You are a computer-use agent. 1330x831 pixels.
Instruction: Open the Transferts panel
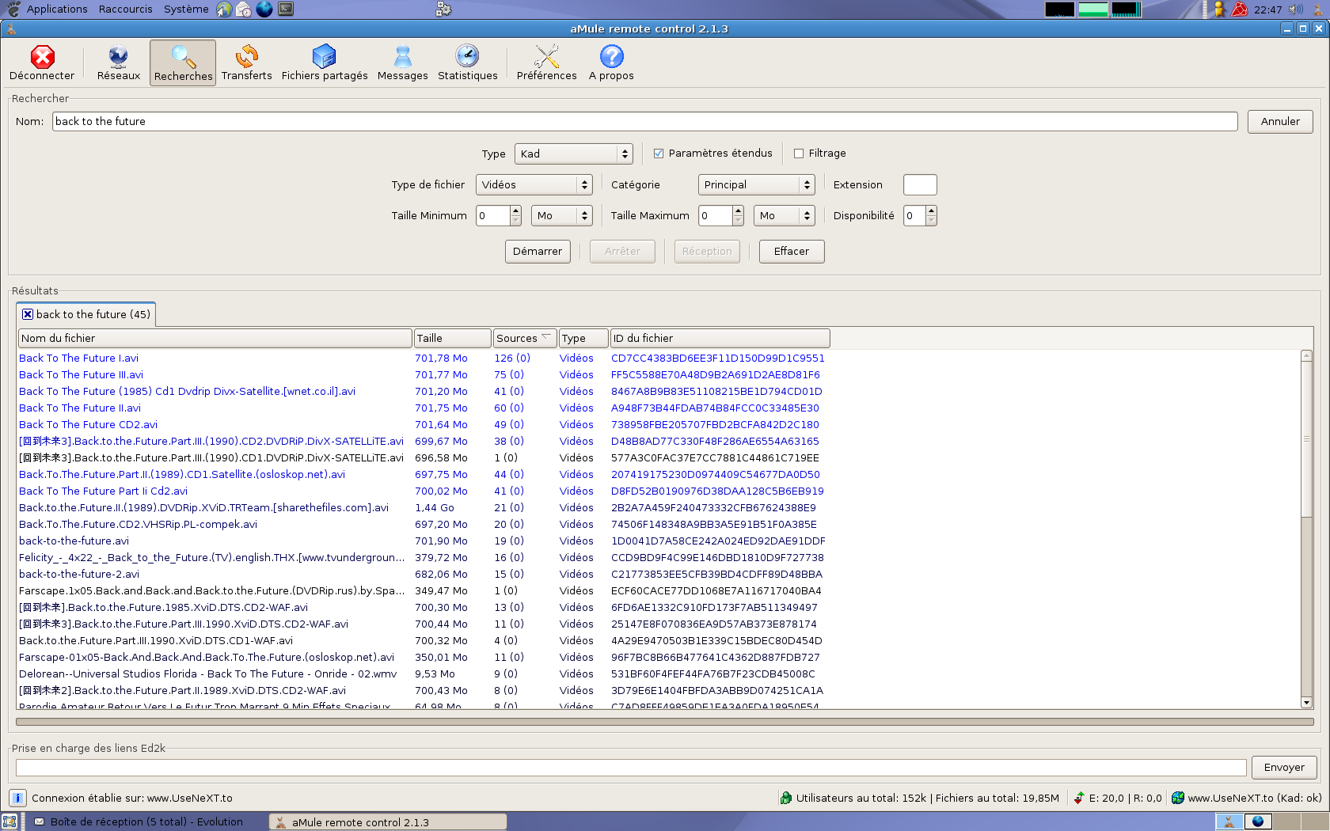click(x=246, y=63)
